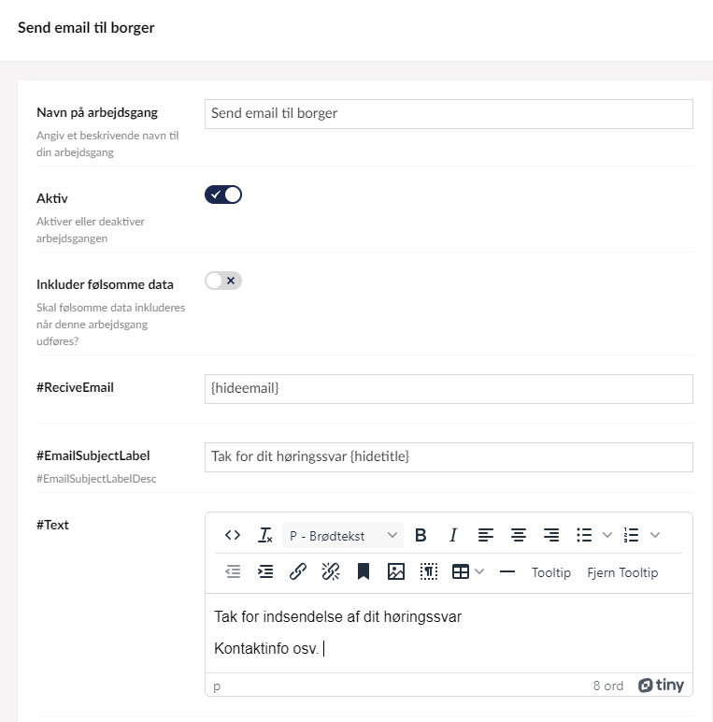Insert a link with the chain icon
This screenshot has height=722, width=713.
tap(298, 572)
